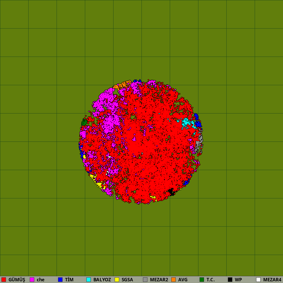
Task: Click the cyan BALYOZ legend swatch
Action: (x=89, y=280)
